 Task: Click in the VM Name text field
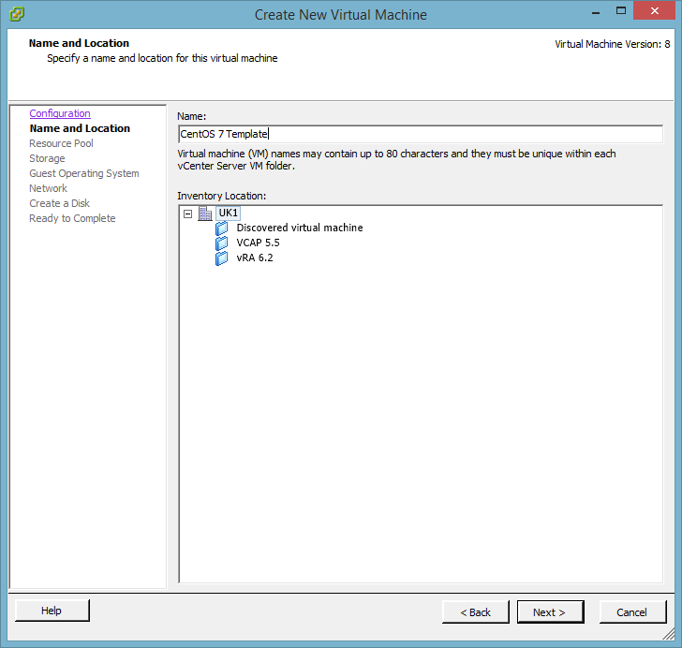coord(420,134)
